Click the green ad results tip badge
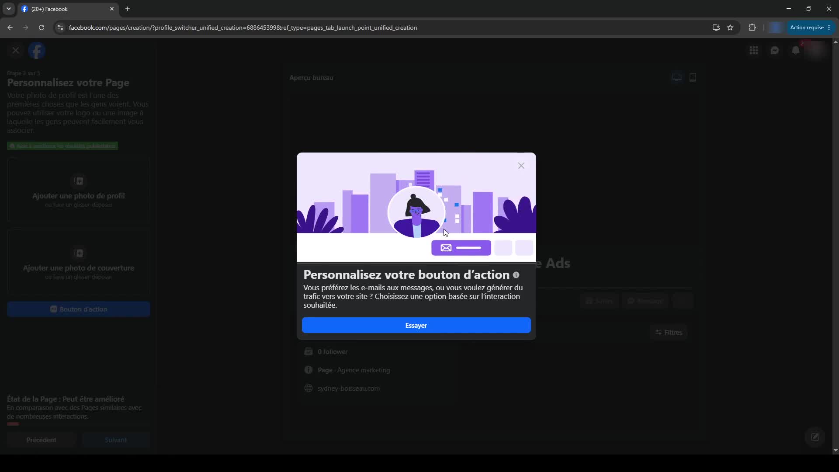Screen dimensions: 839x472 (x=62, y=146)
